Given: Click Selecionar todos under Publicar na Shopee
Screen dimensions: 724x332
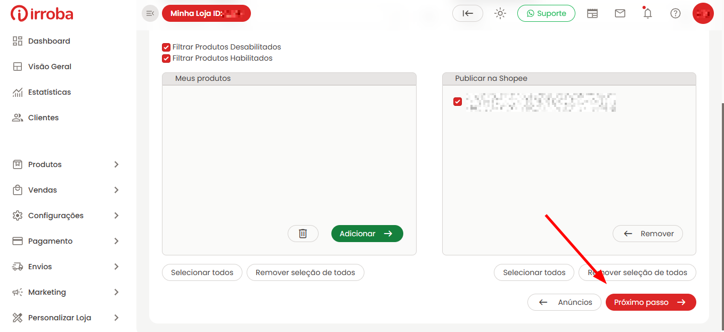Looking at the screenshot, I should (534, 272).
